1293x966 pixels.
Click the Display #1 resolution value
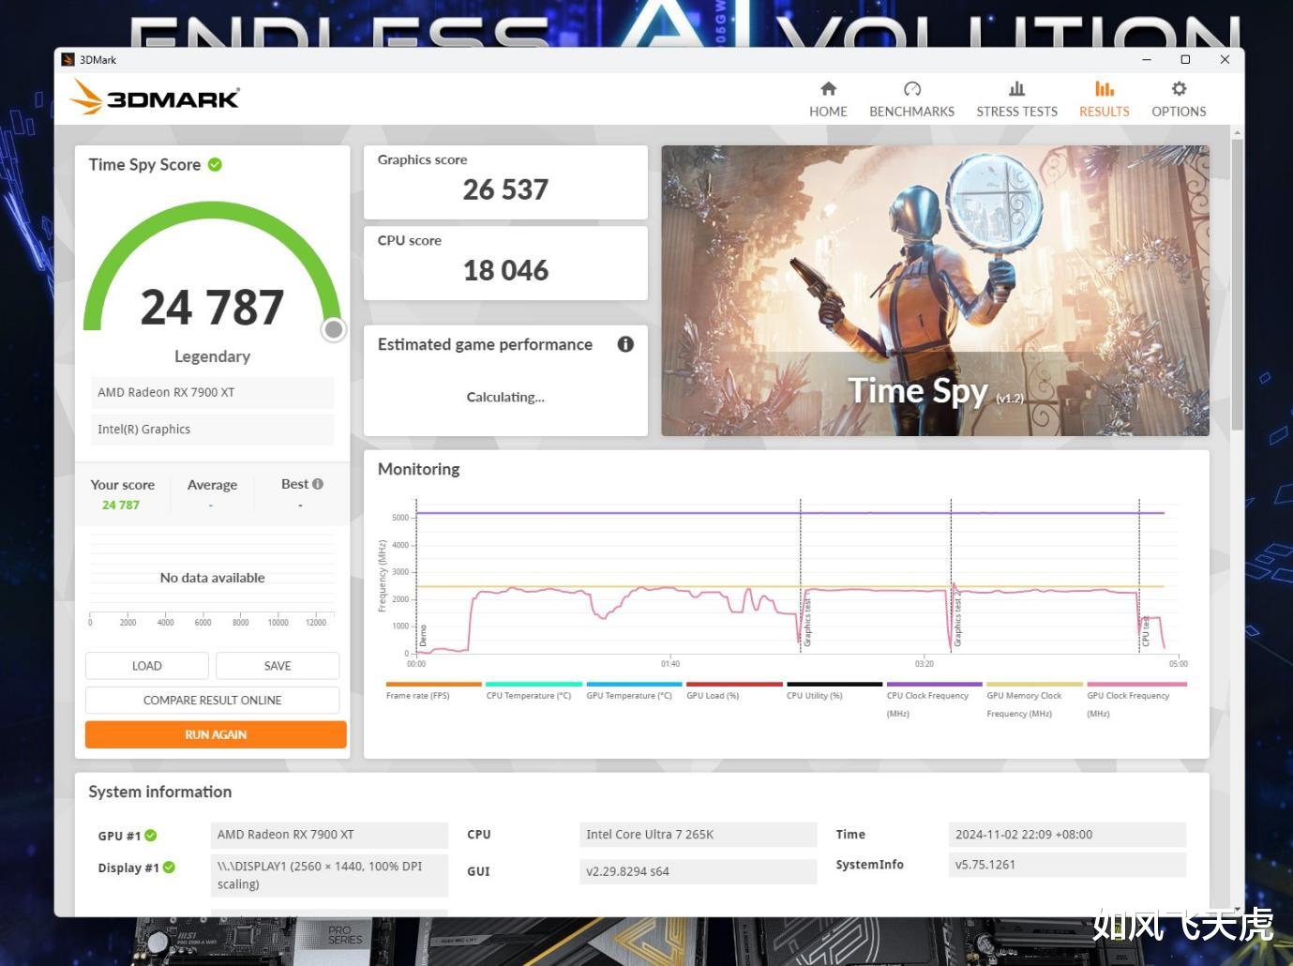click(x=329, y=875)
